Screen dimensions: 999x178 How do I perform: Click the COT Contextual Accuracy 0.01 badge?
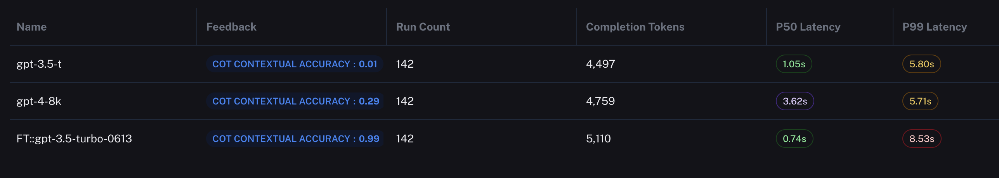tap(295, 64)
